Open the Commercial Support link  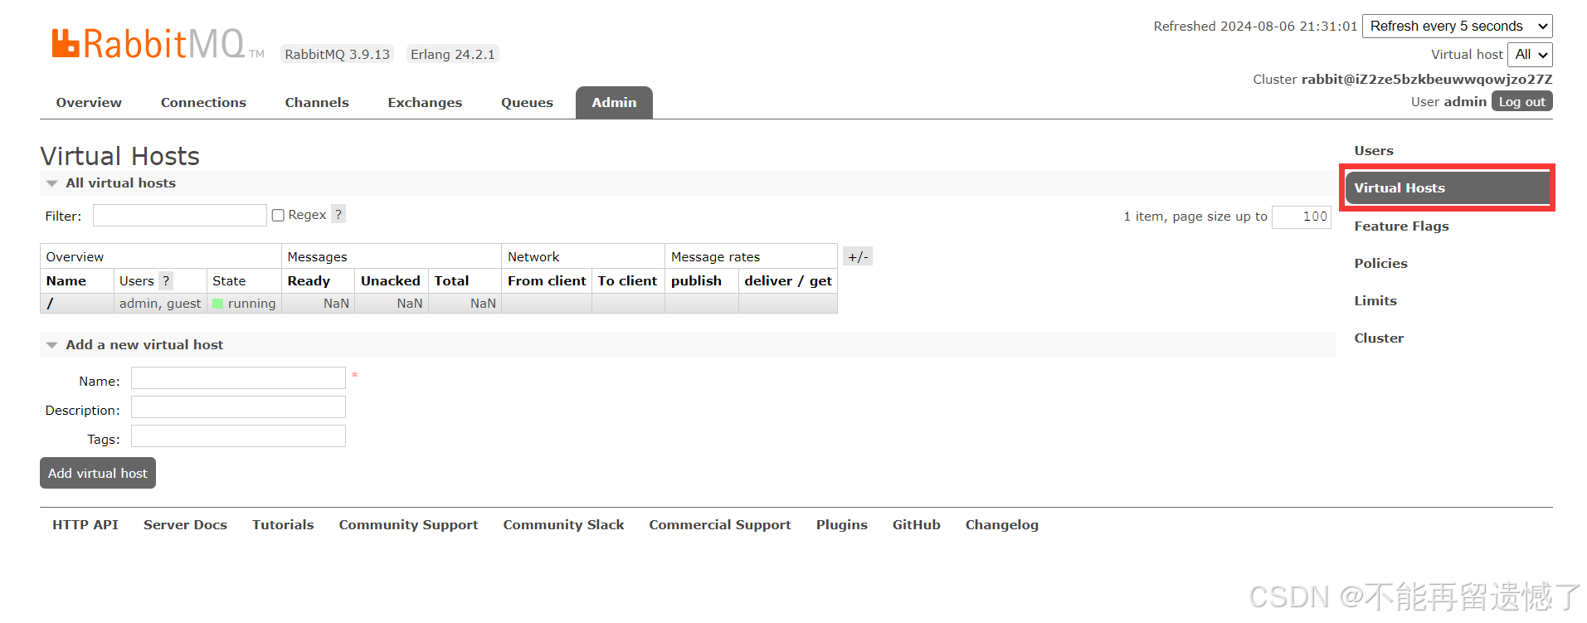[x=720, y=524]
